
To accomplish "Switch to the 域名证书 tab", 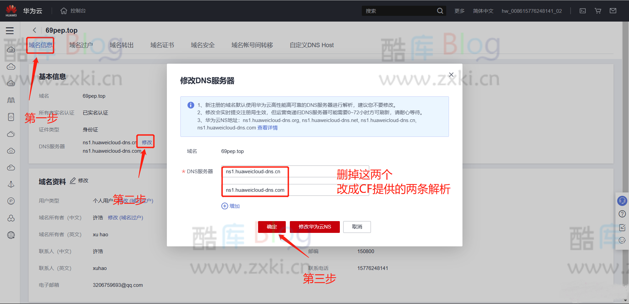I will tap(162, 45).
